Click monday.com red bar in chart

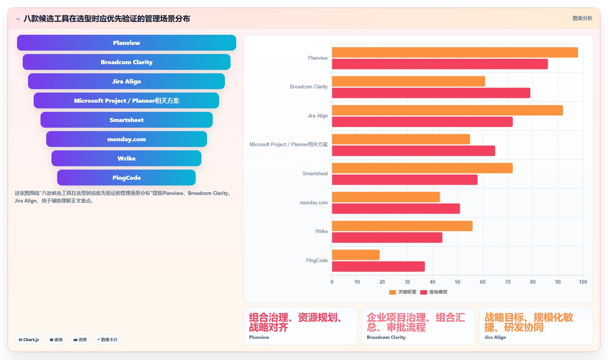click(x=396, y=209)
